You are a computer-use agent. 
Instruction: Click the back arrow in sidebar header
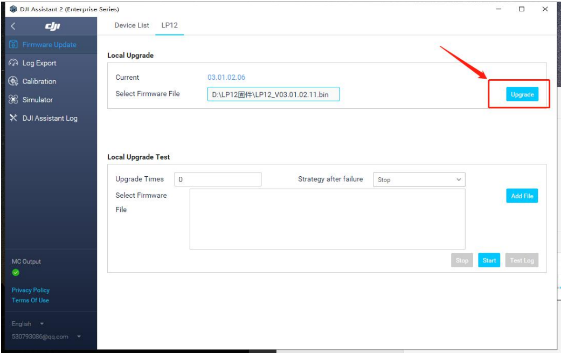point(13,26)
